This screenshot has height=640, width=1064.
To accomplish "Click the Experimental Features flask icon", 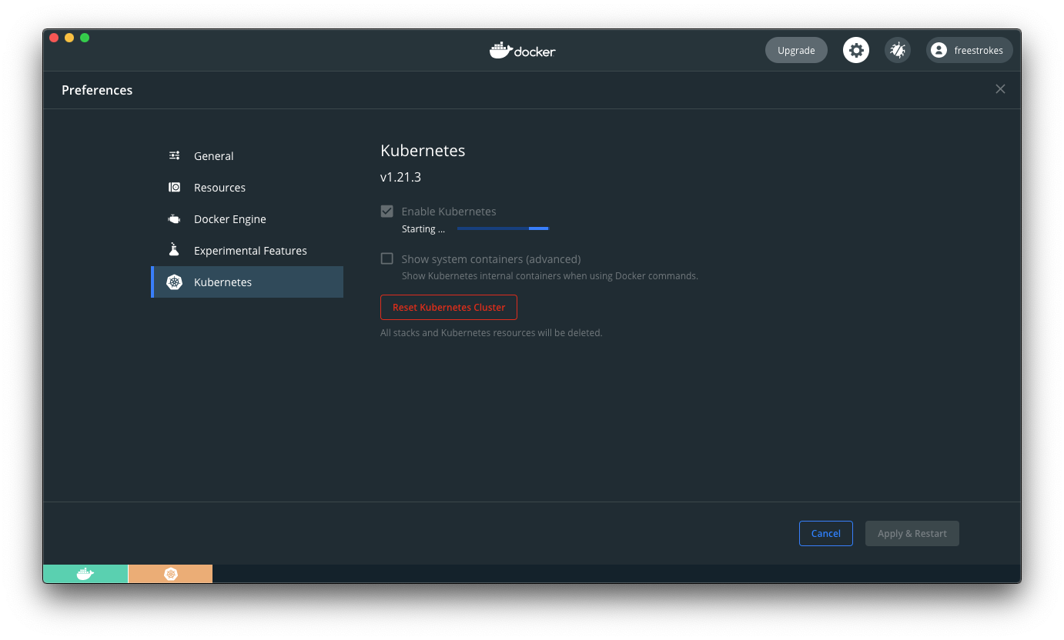I will 174,250.
